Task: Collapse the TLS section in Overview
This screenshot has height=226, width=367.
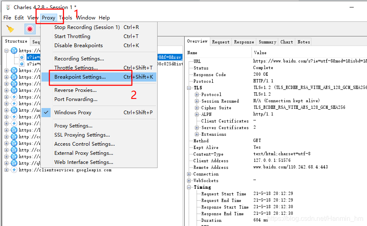Action: (189, 88)
